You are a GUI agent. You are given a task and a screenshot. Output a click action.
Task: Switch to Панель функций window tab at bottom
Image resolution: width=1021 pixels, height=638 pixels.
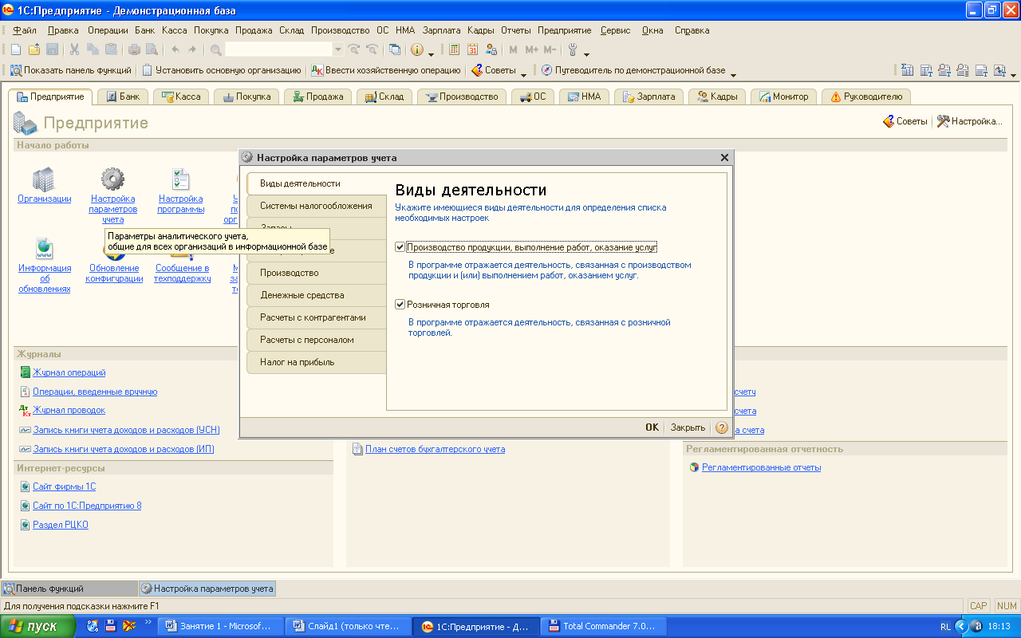69,589
